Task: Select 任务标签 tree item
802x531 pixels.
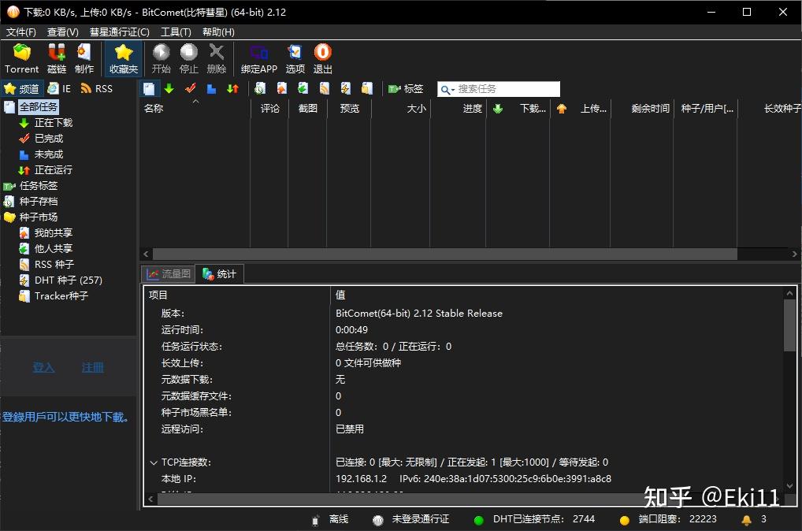Action: [x=39, y=186]
